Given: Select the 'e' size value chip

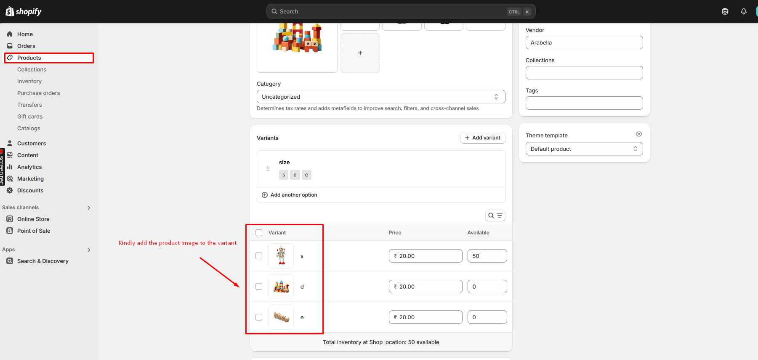Looking at the screenshot, I should tap(306, 175).
